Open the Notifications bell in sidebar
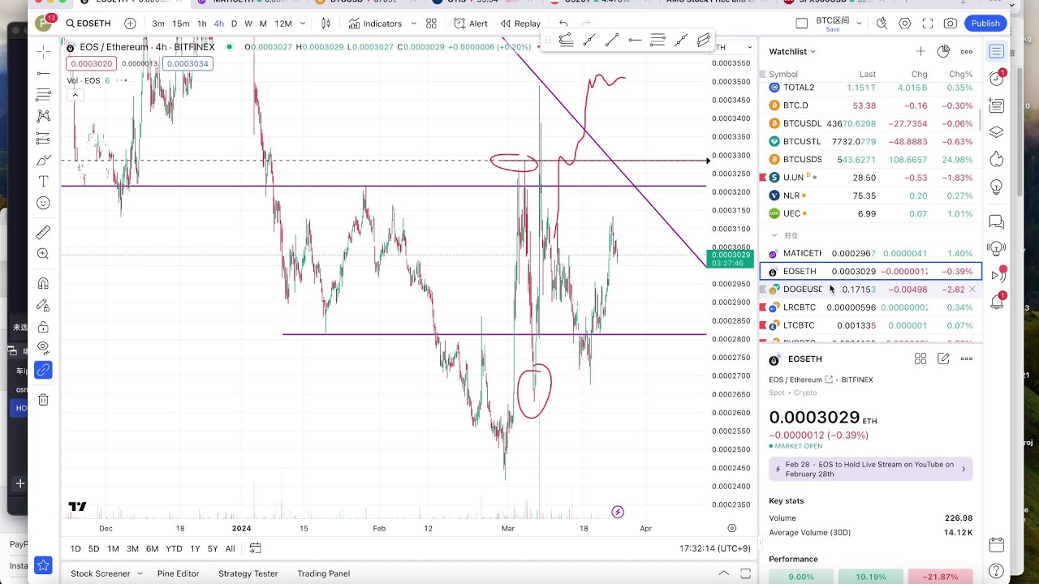This screenshot has width=1039, height=584. [997, 303]
